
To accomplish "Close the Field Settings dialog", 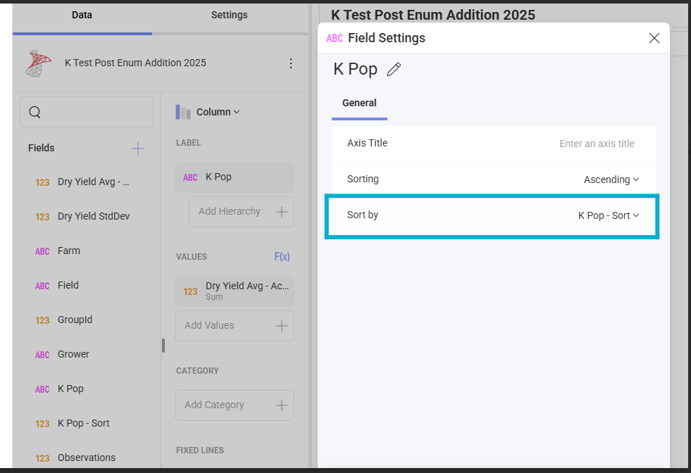I will click(x=654, y=38).
